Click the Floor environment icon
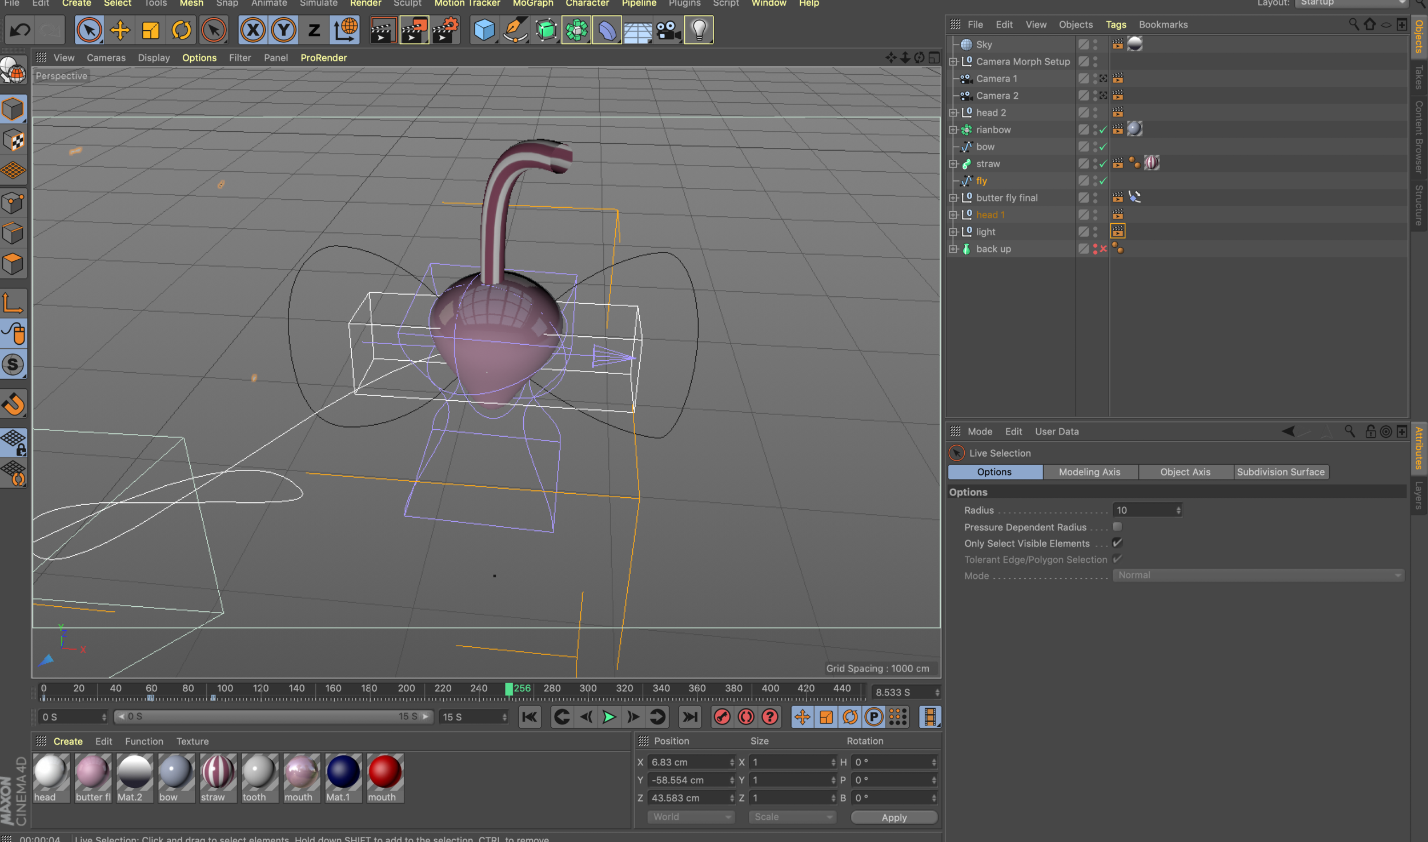1428x842 pixels. click(637, 30)
